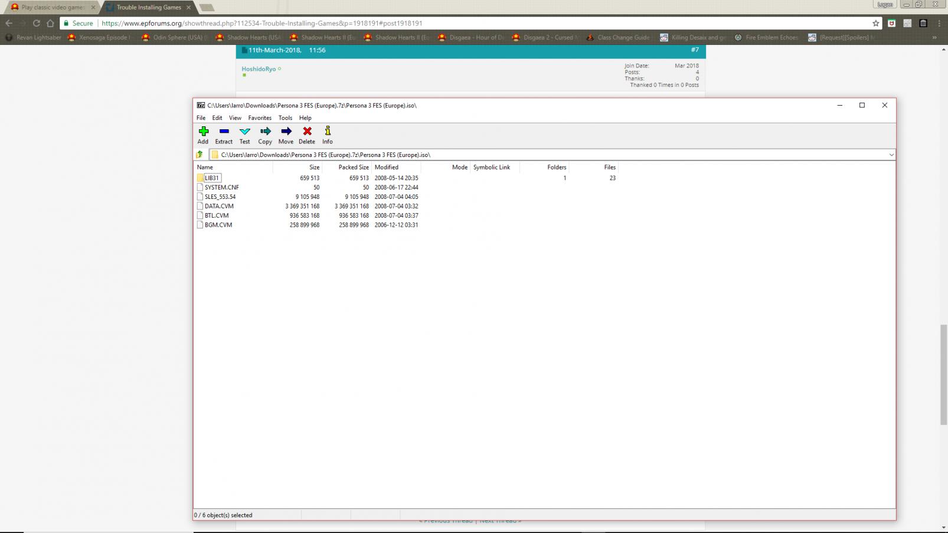Screen dimensions: 948x533
Task: Click the LIB31 folder icon
Action: click(x=200, y=178)
